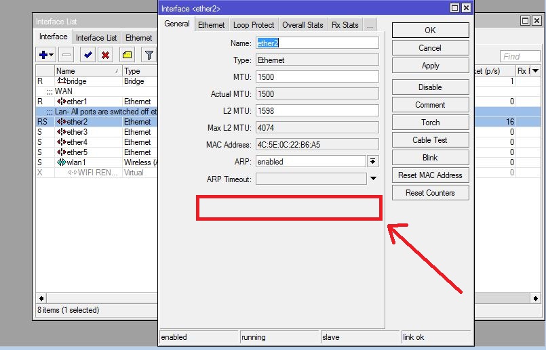This screenshot has height=350, width=546.
Task: Click Reset Counters button
Action: click(431, 193)
